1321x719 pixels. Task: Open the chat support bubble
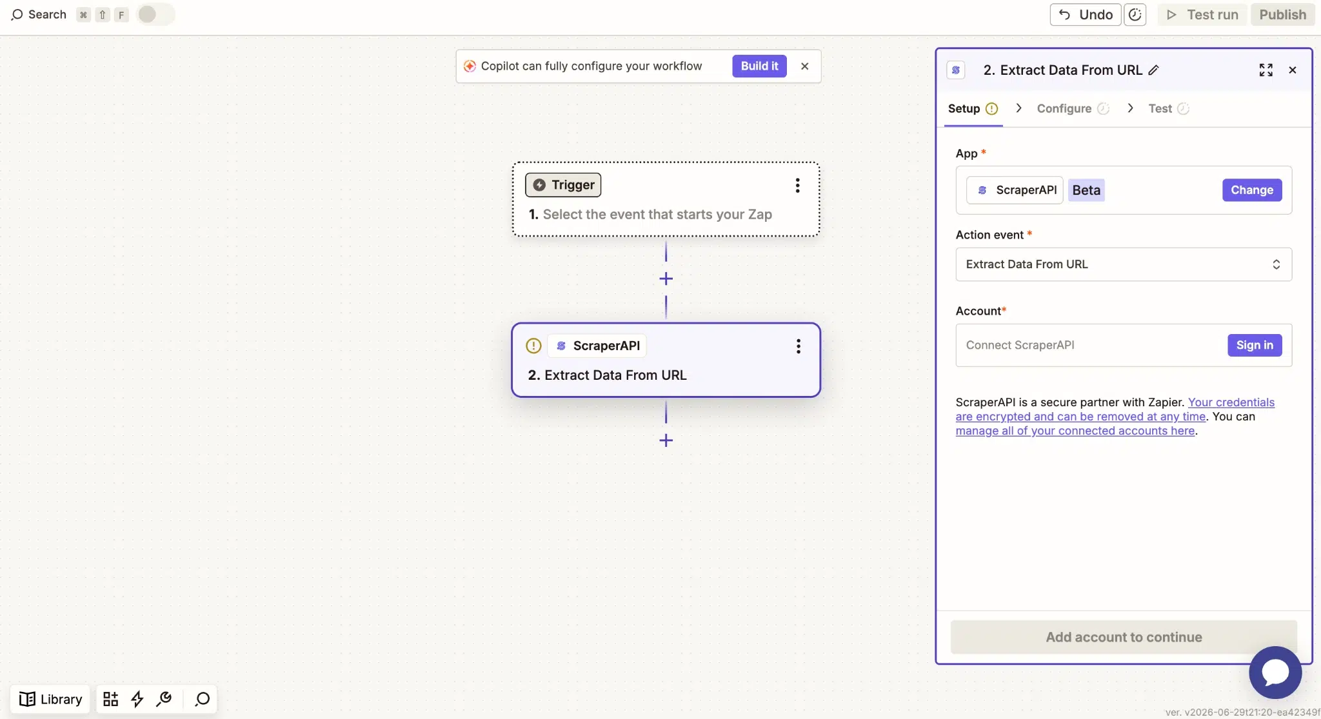tap(1275, 673)
